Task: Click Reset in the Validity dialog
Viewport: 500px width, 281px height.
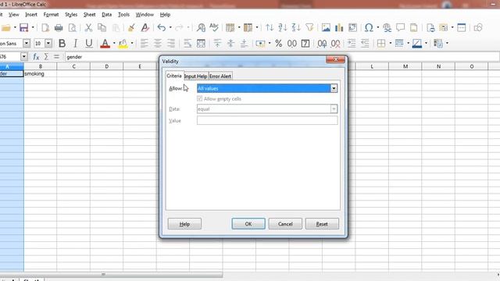Action: tap(322, 224)
